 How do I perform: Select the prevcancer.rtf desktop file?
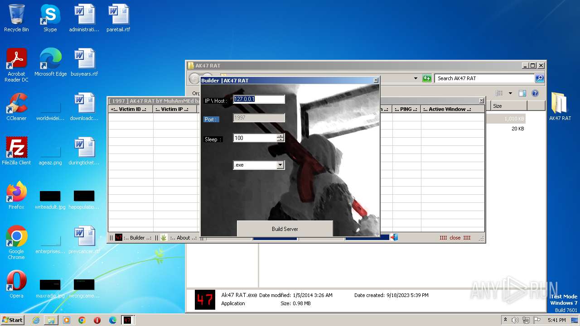(84, 240)
